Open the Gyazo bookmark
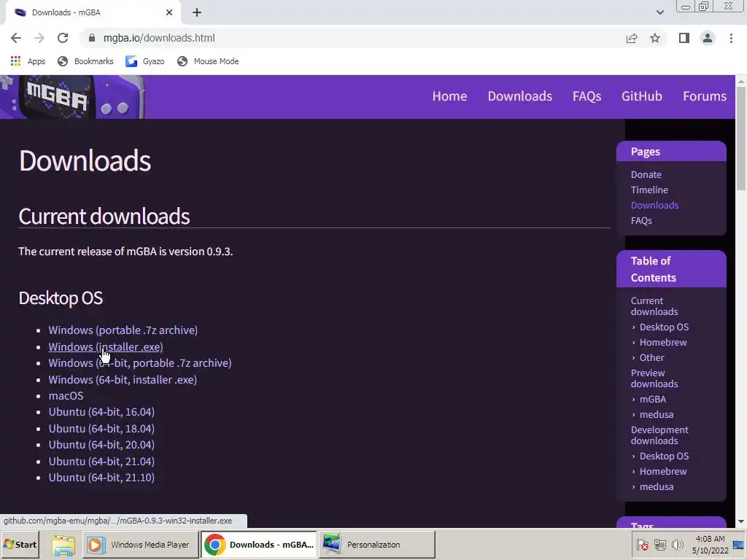The width and height of the screenshot is (747, 560). pyautogui.click(x=145, y=61)
